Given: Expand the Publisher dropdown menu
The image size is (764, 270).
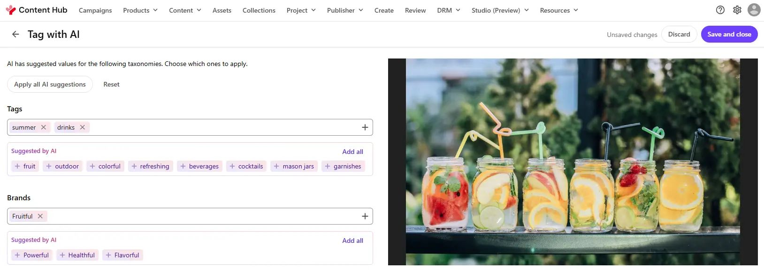Looking at the screenshot, I should (344, 10).
